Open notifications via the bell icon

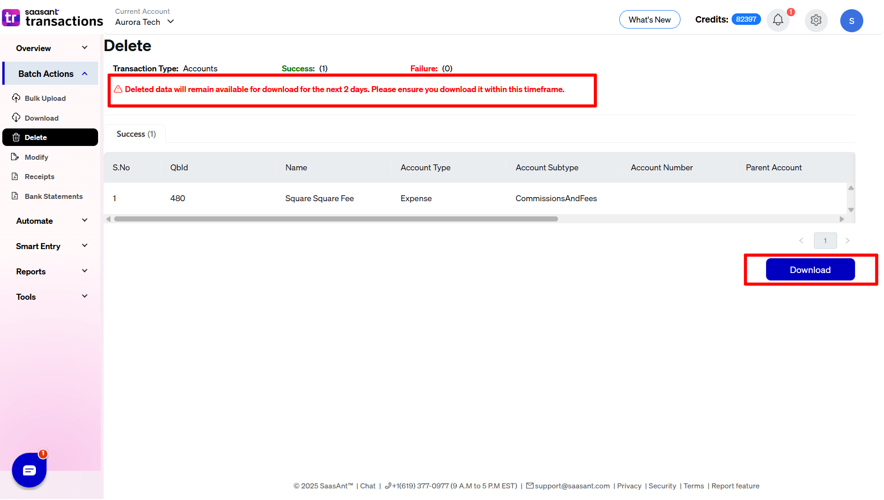coord(778,20)
